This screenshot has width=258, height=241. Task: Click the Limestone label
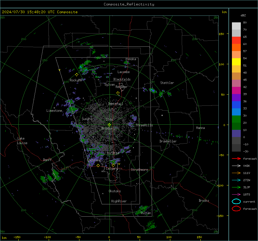pyautogui.click(x=54, y=111)
